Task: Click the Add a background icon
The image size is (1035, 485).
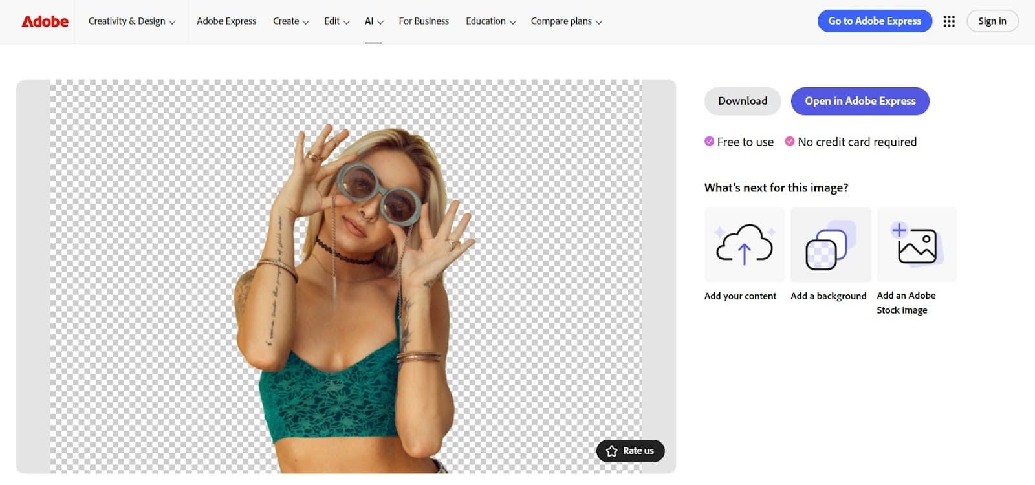Action: pyautogui.click(x=831, y=244)
